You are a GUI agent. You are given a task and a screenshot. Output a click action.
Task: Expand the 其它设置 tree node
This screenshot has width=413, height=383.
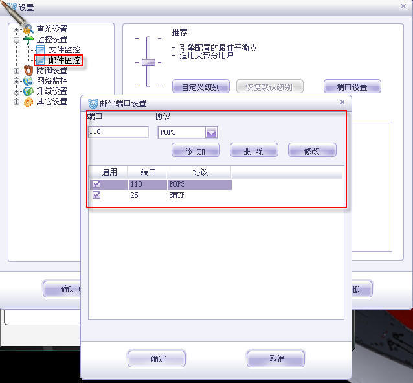(x=16, y=102)
